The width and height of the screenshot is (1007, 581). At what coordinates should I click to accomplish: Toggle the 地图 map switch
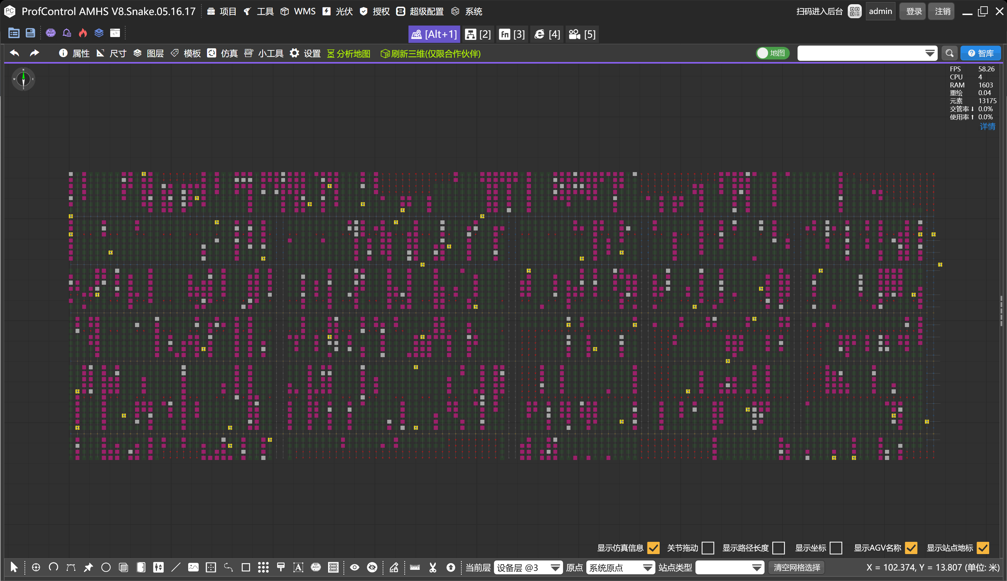(x=772, y=53)
